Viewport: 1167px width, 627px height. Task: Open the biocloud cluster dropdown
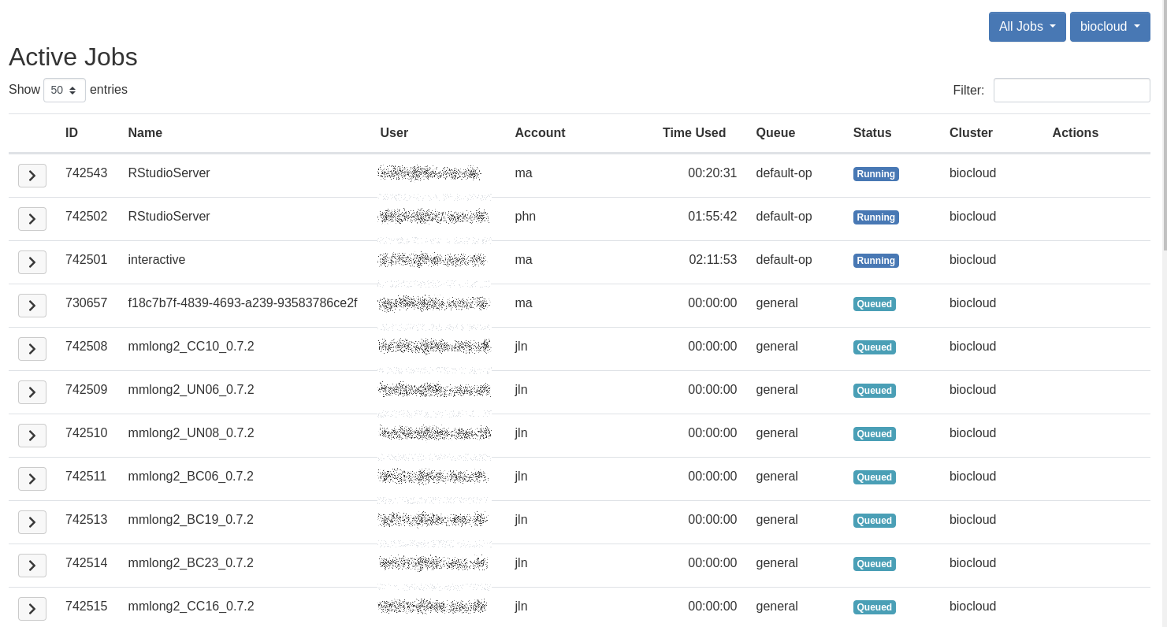1109,27
